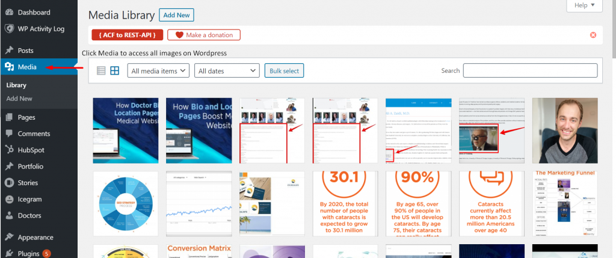Image resolution: width=616 pixels, height=258 pixels.
Task: Open the Zaidi M.D. bio page thumbnail
Action: click(419, 131)
